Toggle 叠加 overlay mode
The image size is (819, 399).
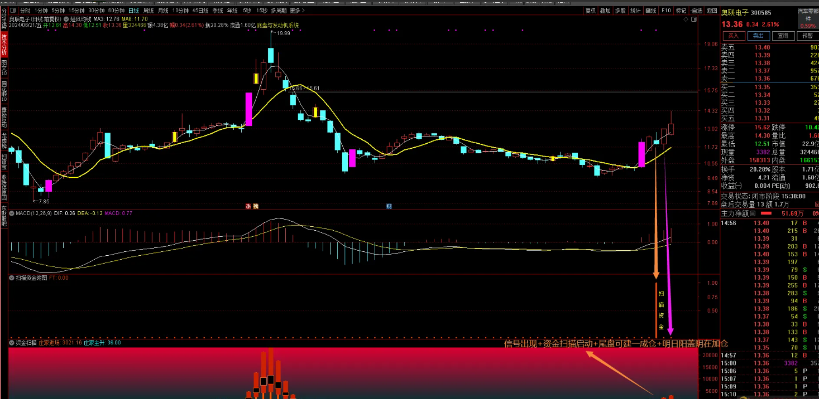pyautogui.click(x=605, y=10)
